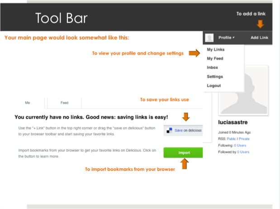280x209 pixels.
Task: Click the large profile picture placeholder
Action: click(243, 91)
